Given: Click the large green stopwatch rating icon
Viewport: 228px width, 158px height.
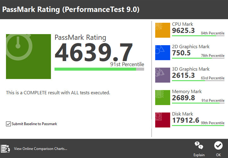Looking at the screenshot, I should point(28,57).
